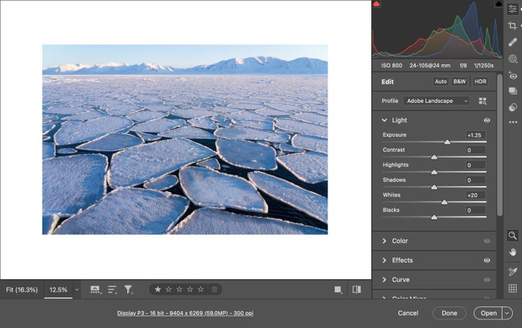Select the Red Eye removal tool
522x328 pixels.
click(513, 76)
